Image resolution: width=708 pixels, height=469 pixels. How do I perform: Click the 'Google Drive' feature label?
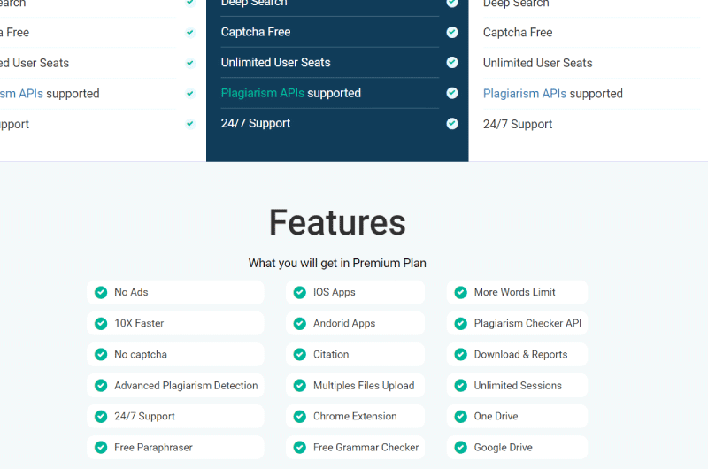(x=503, y=448)
